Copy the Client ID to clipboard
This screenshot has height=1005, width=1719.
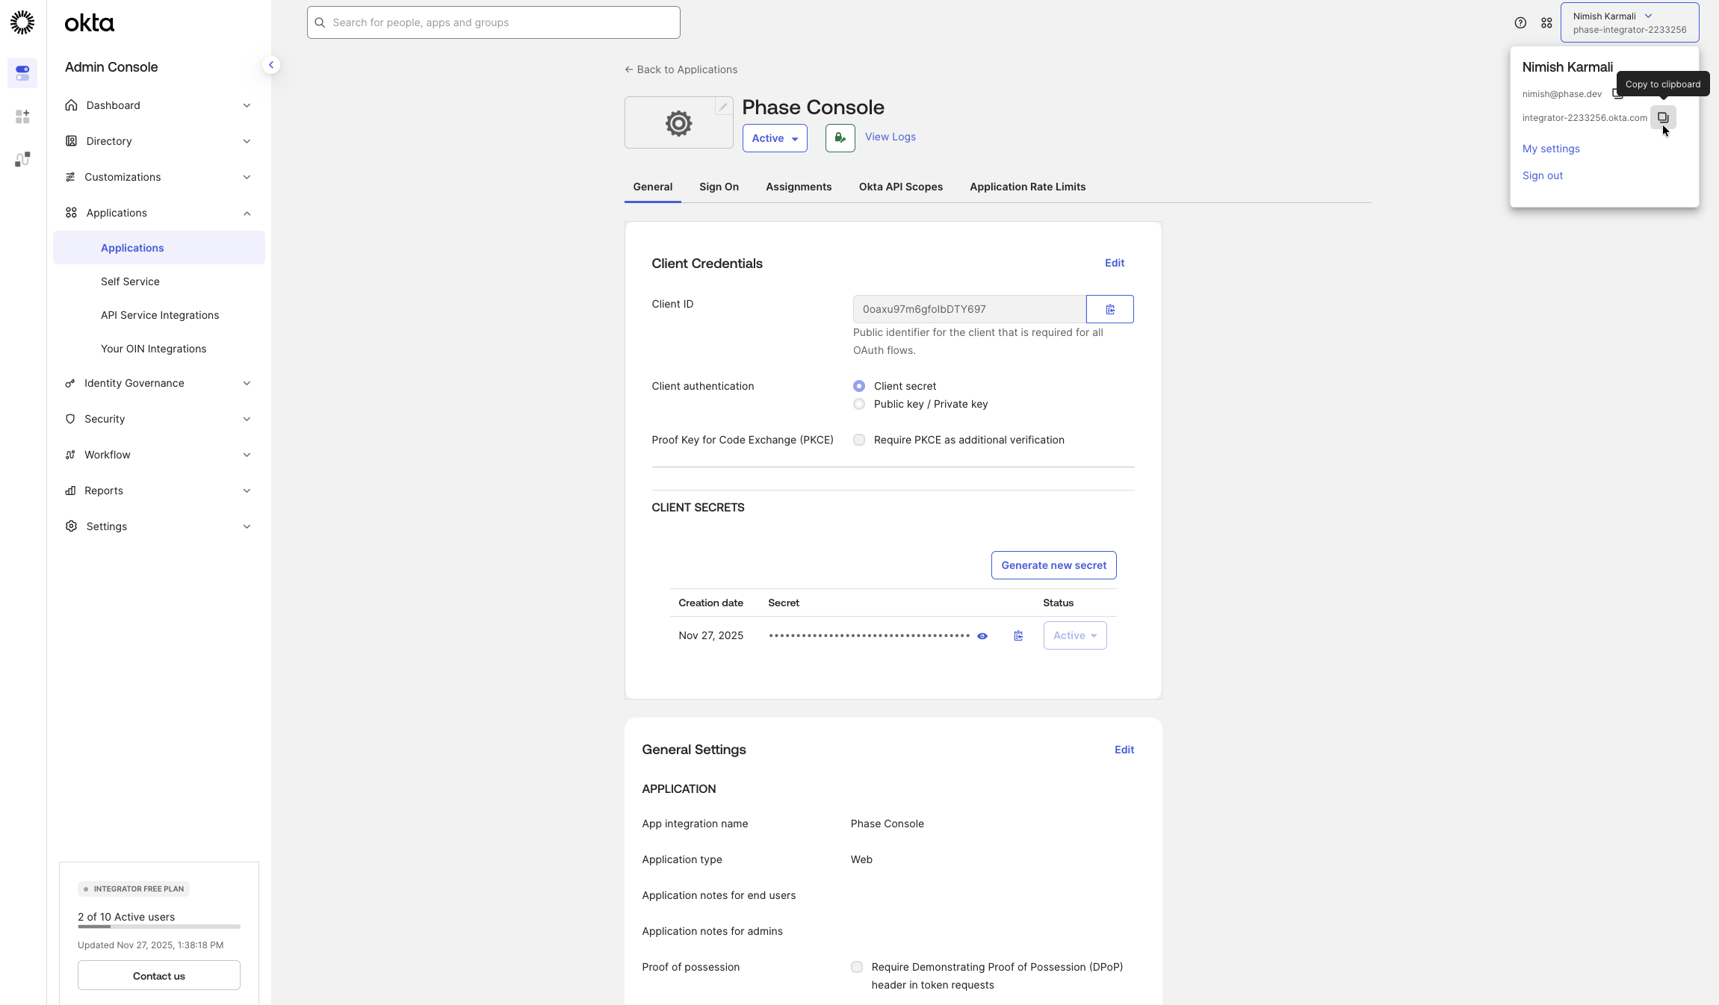(1110, 309)
